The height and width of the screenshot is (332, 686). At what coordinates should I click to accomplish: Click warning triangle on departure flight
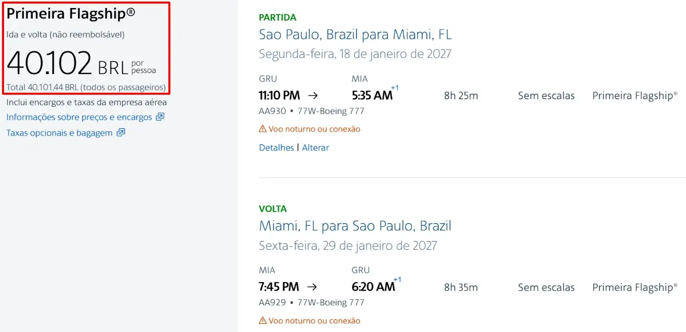pyautogui.click(x=262, y=129)
